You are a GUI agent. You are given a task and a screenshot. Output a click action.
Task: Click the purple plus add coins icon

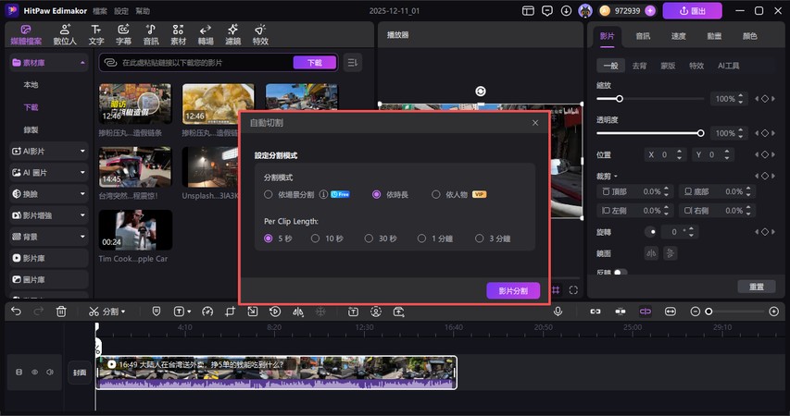(x=650, y=10)
